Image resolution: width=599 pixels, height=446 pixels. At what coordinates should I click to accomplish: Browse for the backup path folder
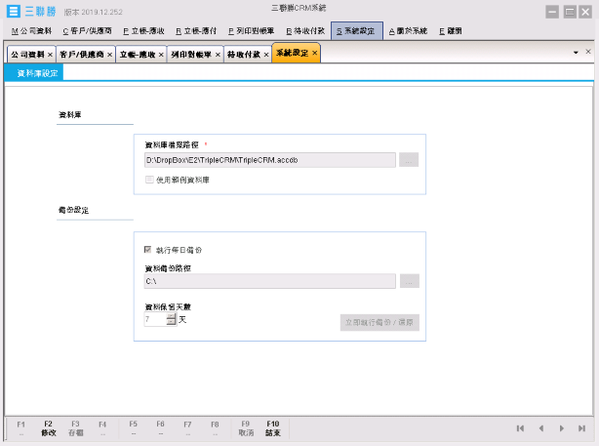[x=410, y=281]
